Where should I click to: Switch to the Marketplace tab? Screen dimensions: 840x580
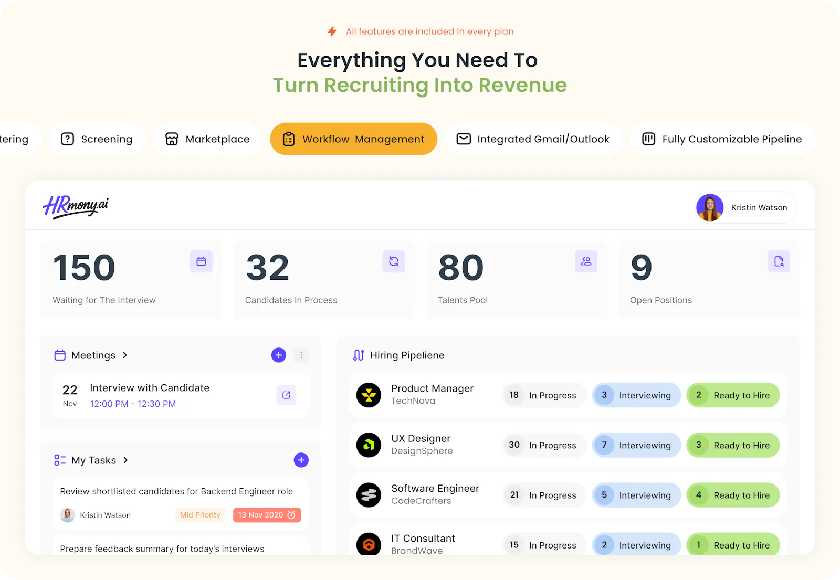point(207,139)
